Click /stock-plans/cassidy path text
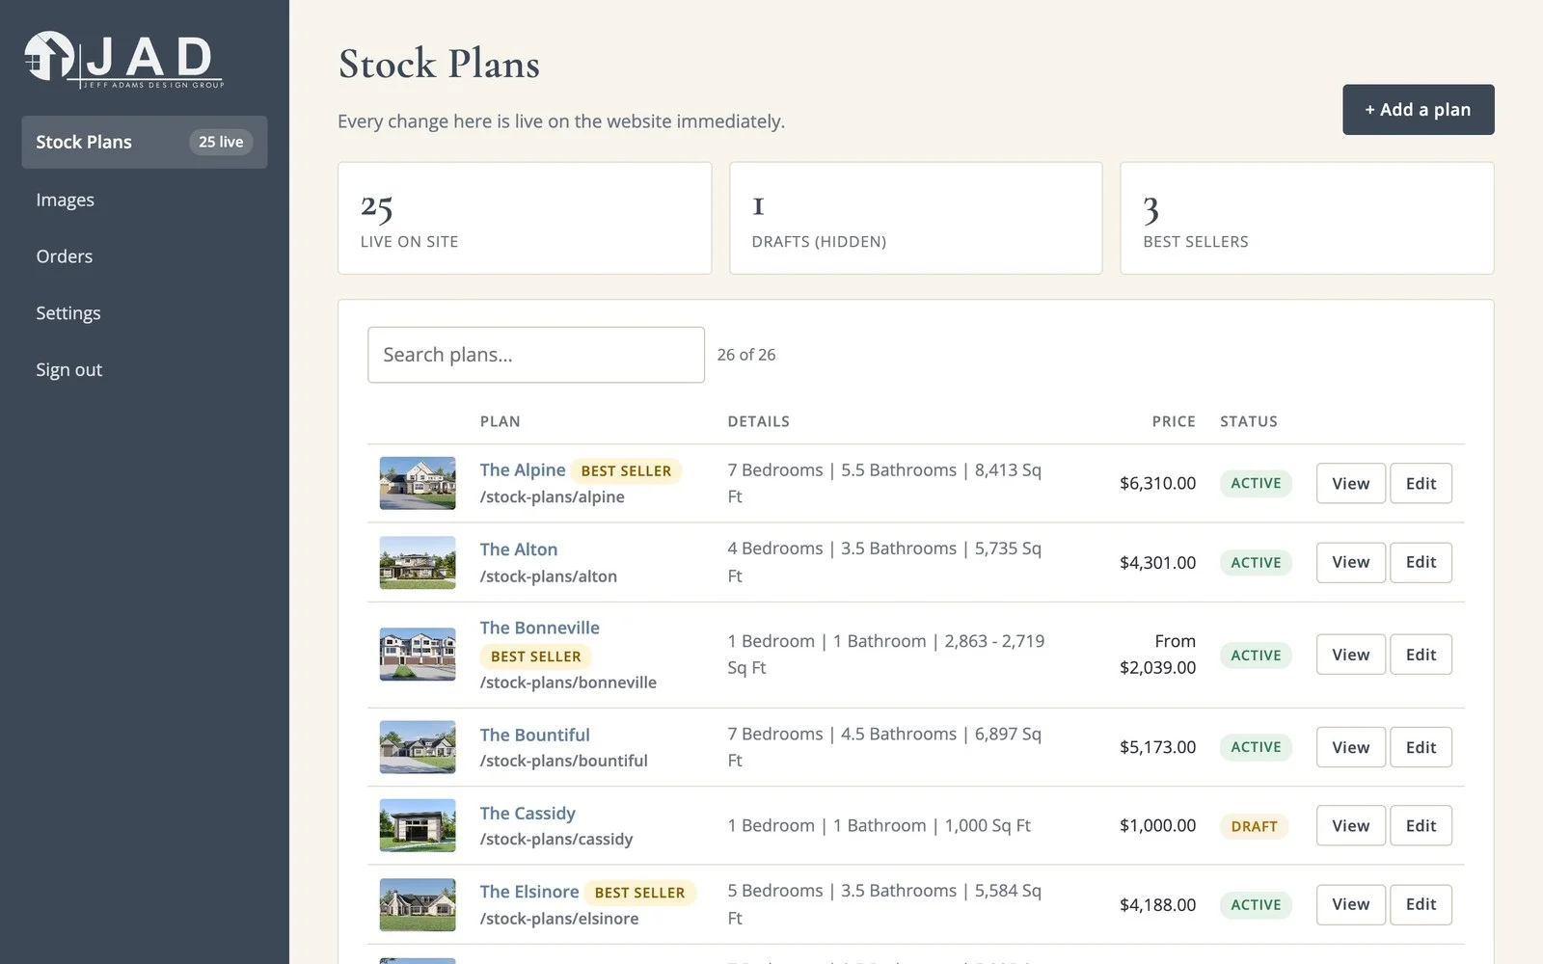 (556, 839)
